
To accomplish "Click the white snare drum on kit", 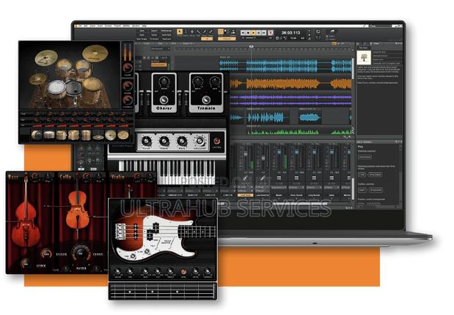I will coord(56,89).
